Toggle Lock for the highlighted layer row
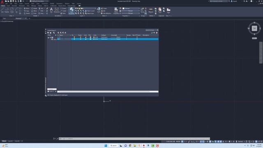 (x=86, y=39)
